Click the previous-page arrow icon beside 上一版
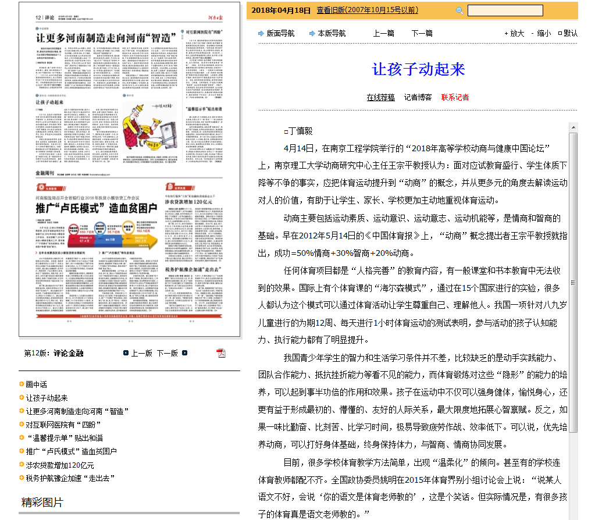The width and height of the screenshot is (595, 520). coord(126,353)
